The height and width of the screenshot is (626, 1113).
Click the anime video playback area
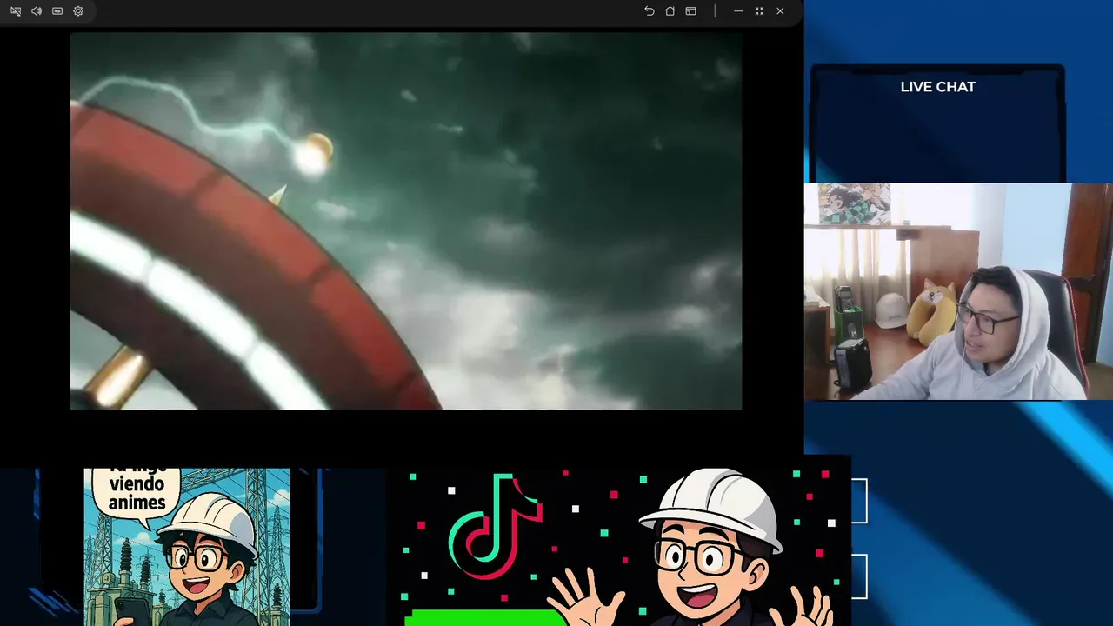pyautogui.click(x=406, y=221)
